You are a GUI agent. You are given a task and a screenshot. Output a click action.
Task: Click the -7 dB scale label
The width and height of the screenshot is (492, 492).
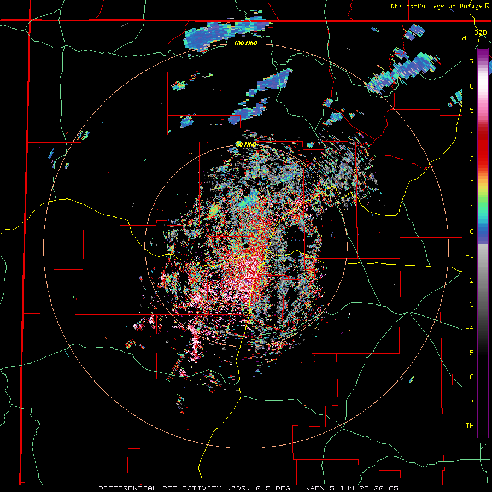(470, 401)
